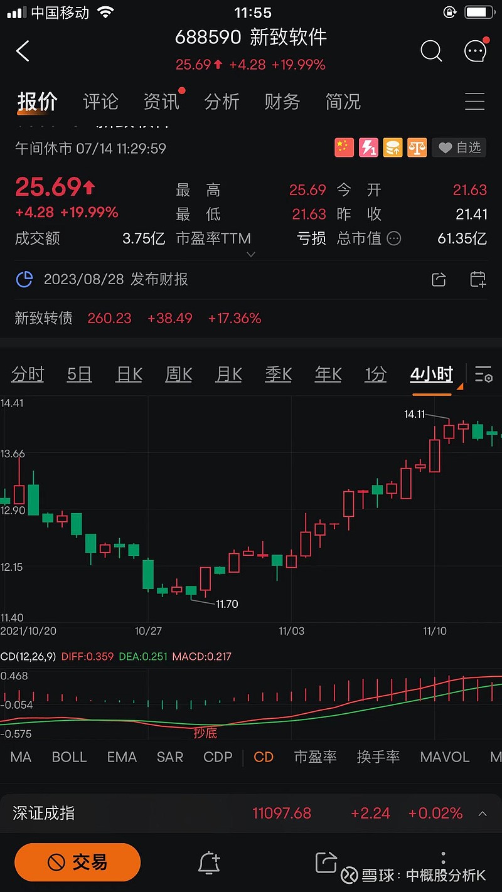Open 新致转债 convertible bond row
This screenshot has height=892, width=502.
coord(251,318)
